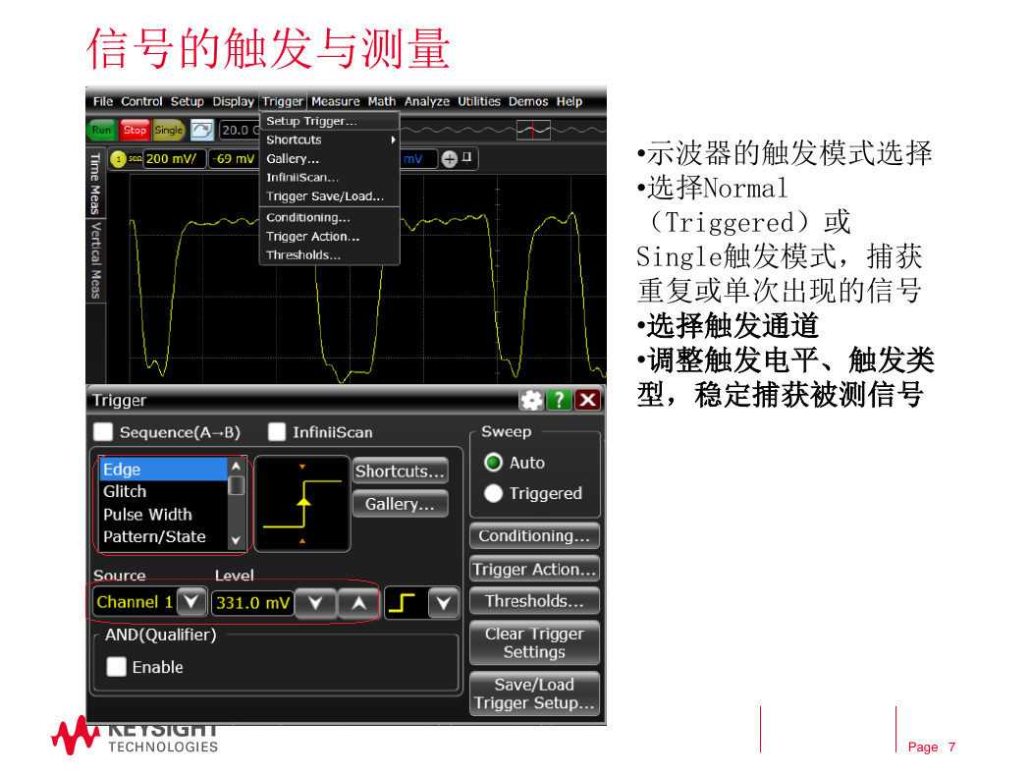Open the Math menu

coord(382,101)
